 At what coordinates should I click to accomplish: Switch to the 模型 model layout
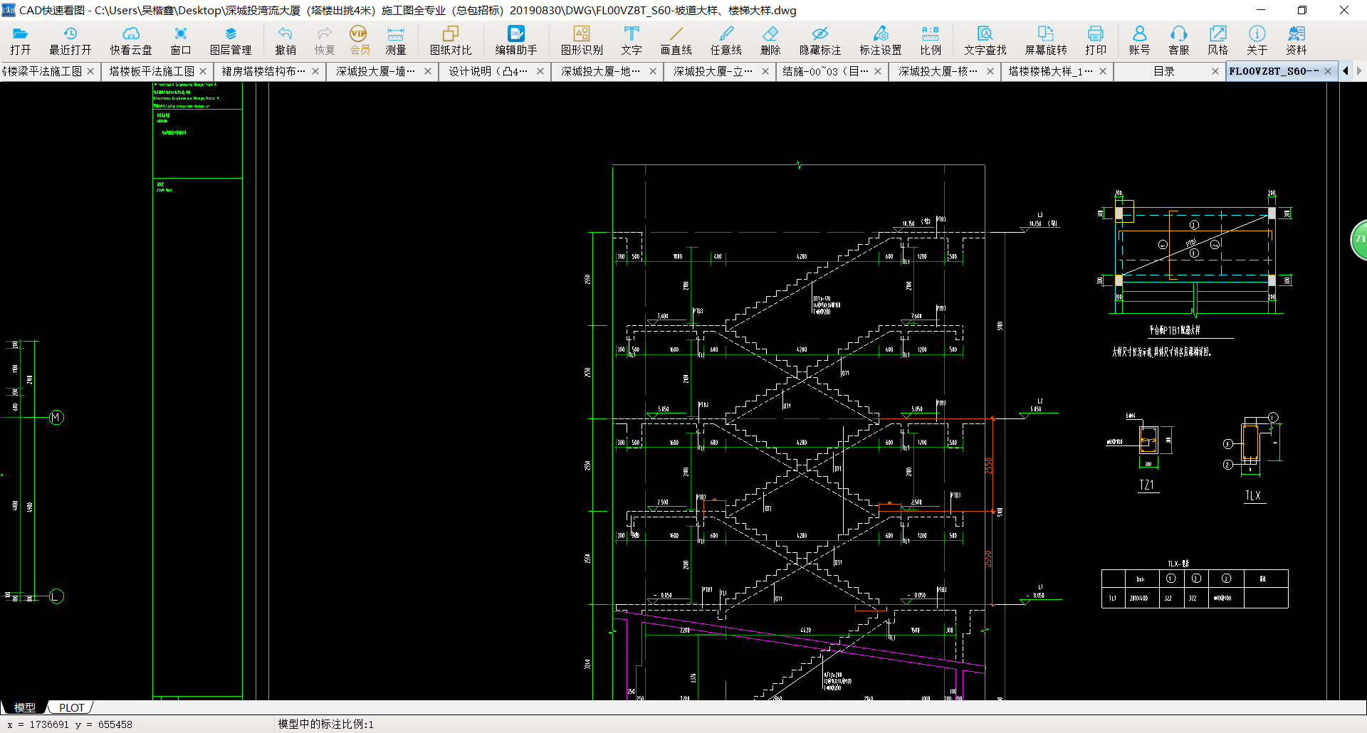click(25, 707)
